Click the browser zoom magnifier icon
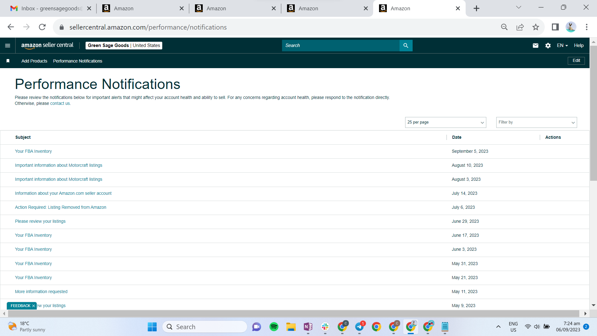The width and height of the screenshot is (597, 336). pyautogui.click(x=504, y=27)
